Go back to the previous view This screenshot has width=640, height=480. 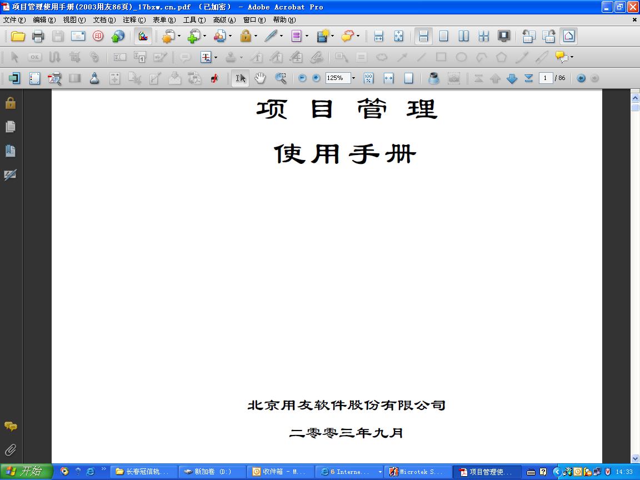point(581,78)
